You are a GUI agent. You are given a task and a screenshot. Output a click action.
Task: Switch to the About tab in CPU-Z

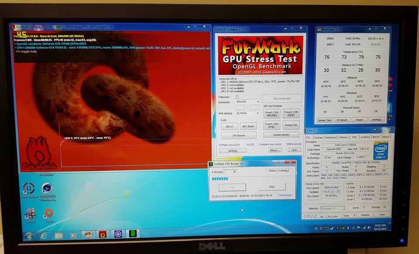[385, 136]
